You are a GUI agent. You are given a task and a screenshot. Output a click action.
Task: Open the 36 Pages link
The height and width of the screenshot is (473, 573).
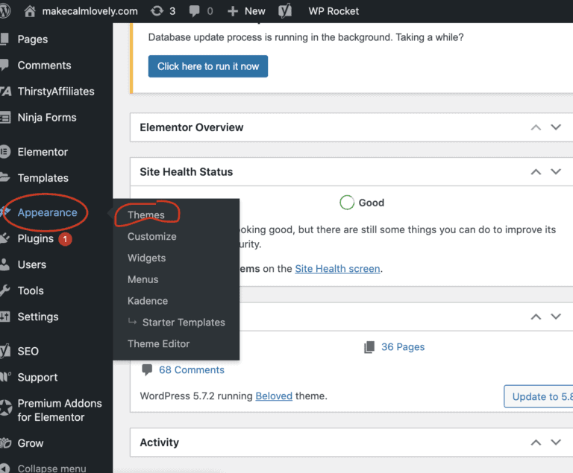point(403,346)
